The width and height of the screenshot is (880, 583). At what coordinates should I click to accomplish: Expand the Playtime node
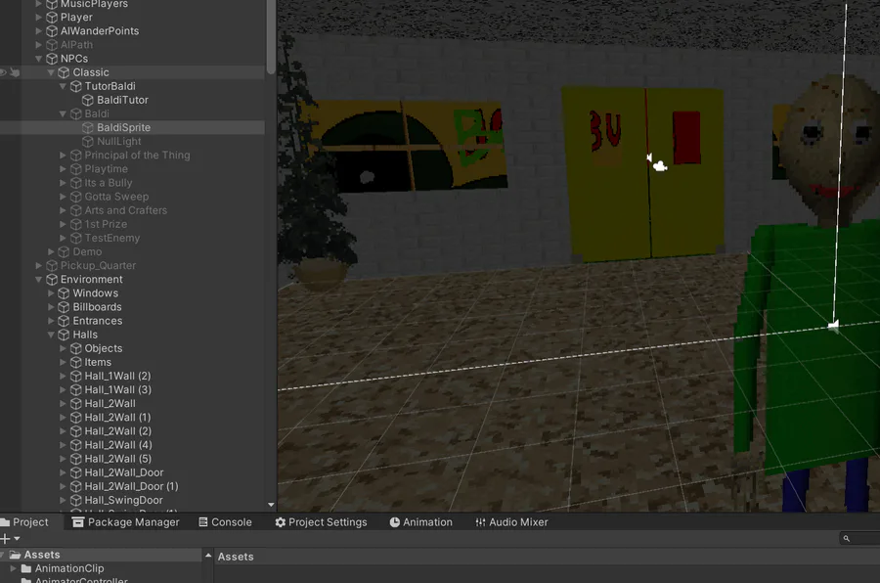[x=63, y=169]
